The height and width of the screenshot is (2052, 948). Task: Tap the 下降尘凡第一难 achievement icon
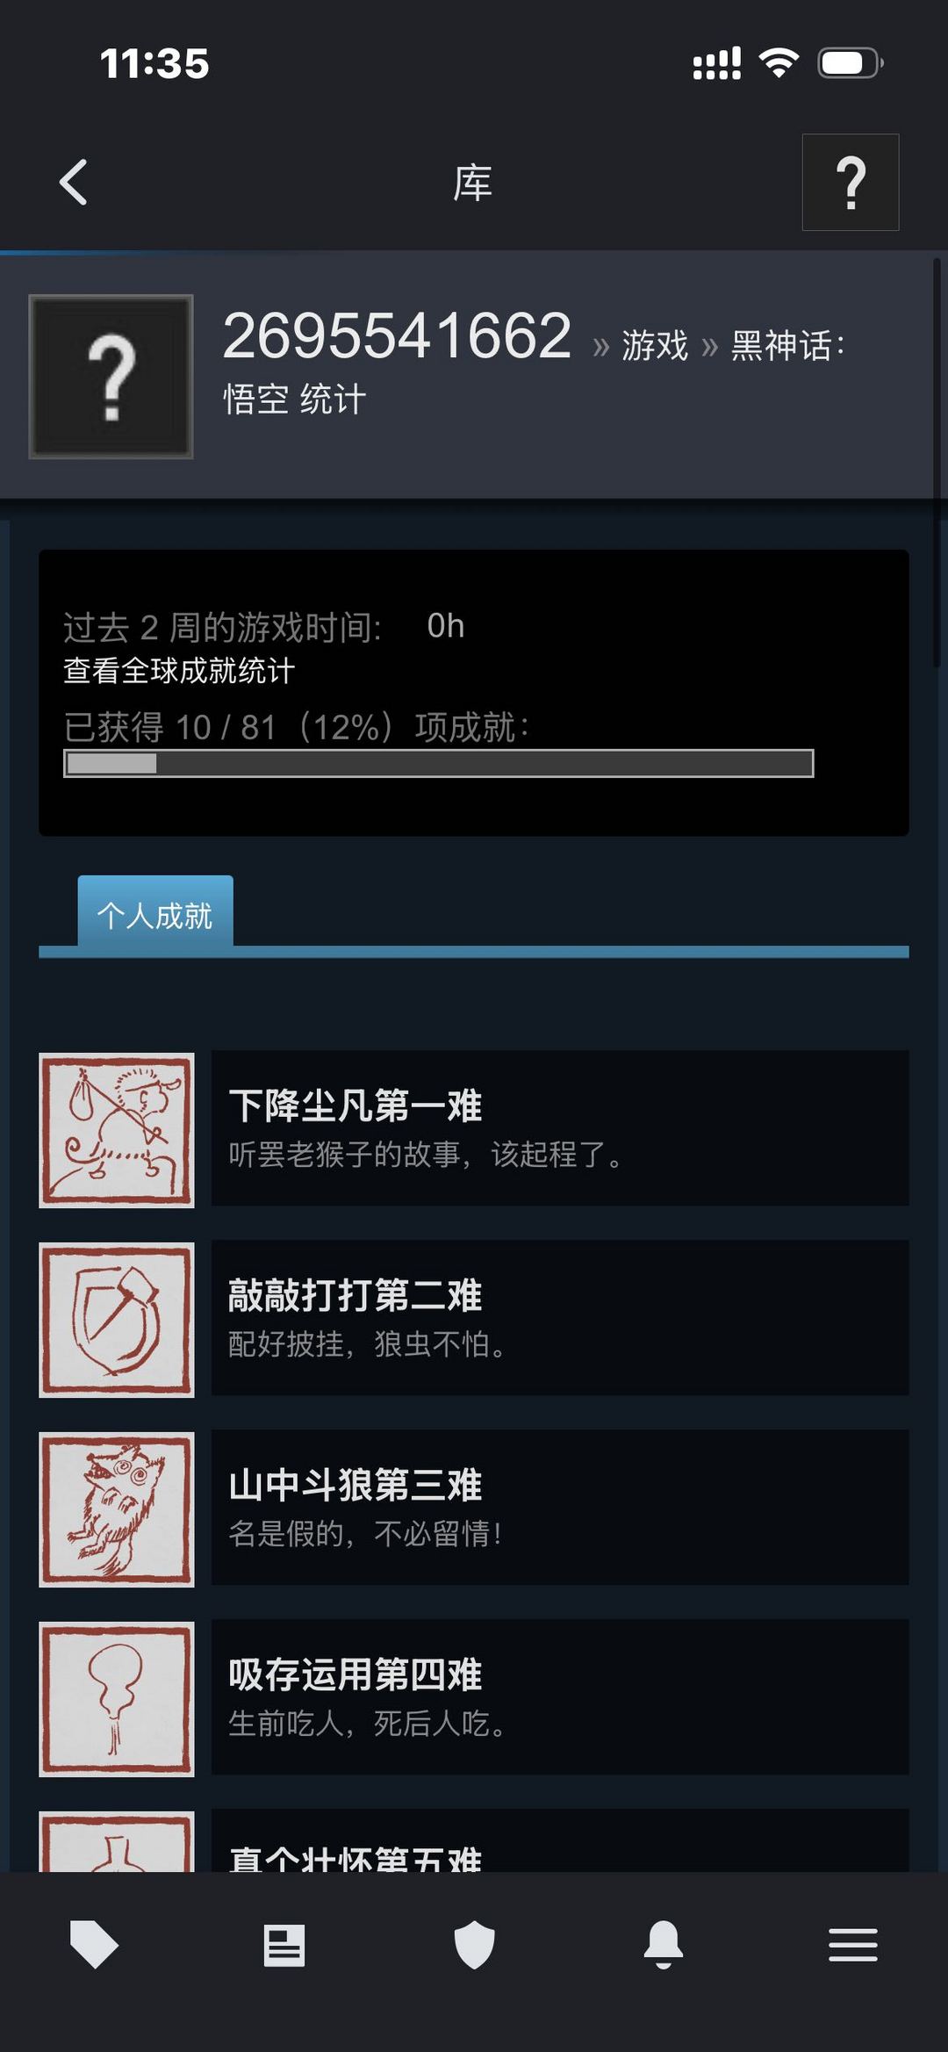[x=117, y=1130]
